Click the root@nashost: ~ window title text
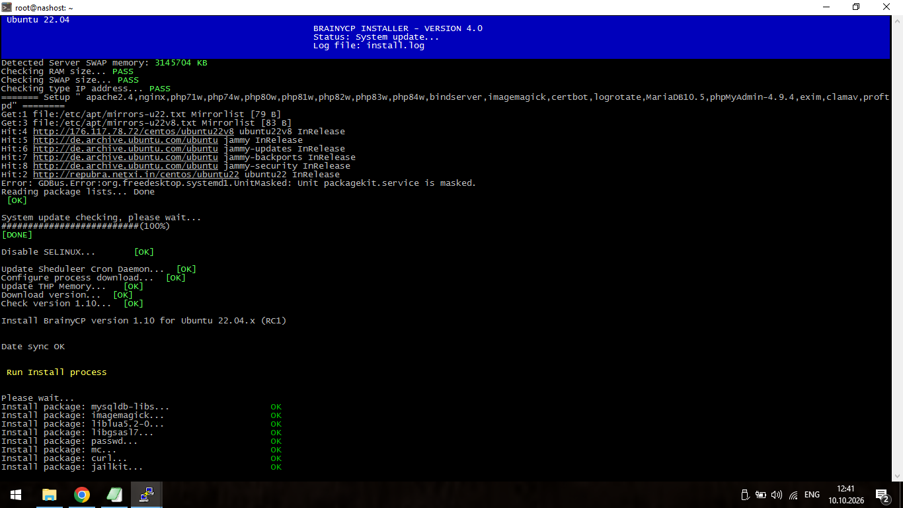Viewport: 903px width, 508px height. (44, 7)
